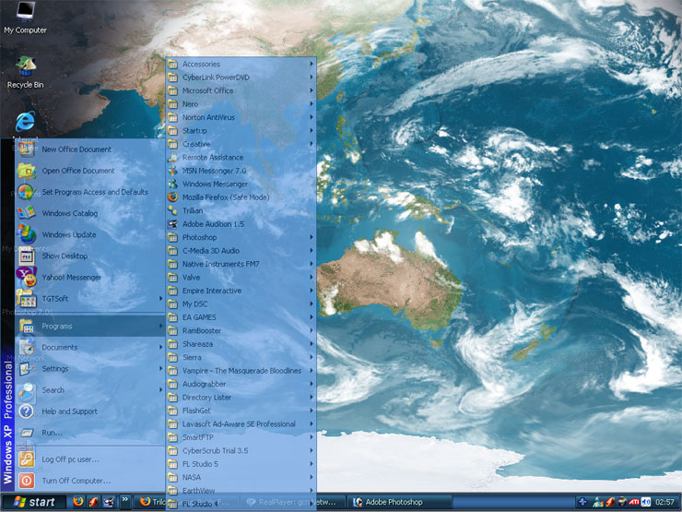Click the Remote Assistance icon
This screenshot has height=512, width=682.
pos(172,158)
